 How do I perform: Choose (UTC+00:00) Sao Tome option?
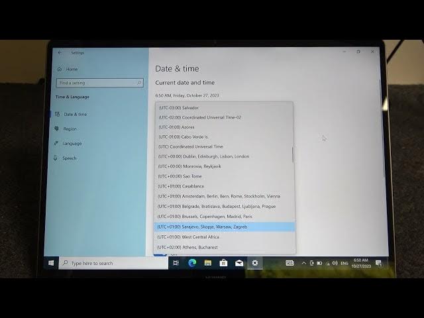225,176
